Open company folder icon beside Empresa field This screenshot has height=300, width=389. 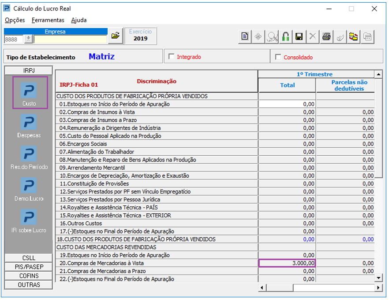pos(116,36)
